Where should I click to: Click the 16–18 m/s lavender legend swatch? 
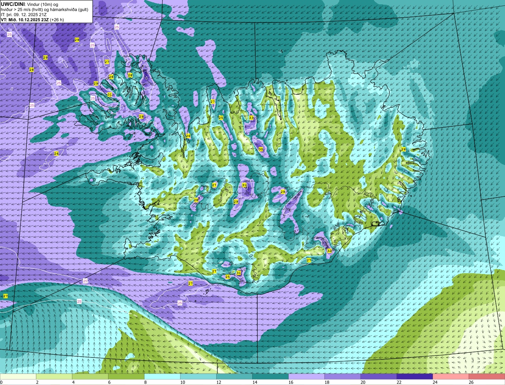[x=307, y=377]
